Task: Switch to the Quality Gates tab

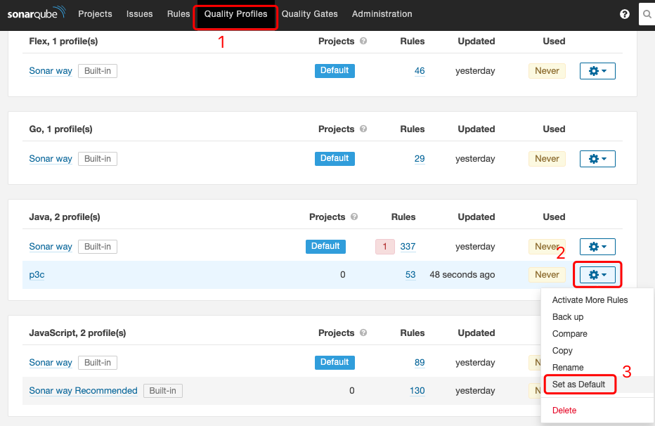Action: tap(309, 13)
